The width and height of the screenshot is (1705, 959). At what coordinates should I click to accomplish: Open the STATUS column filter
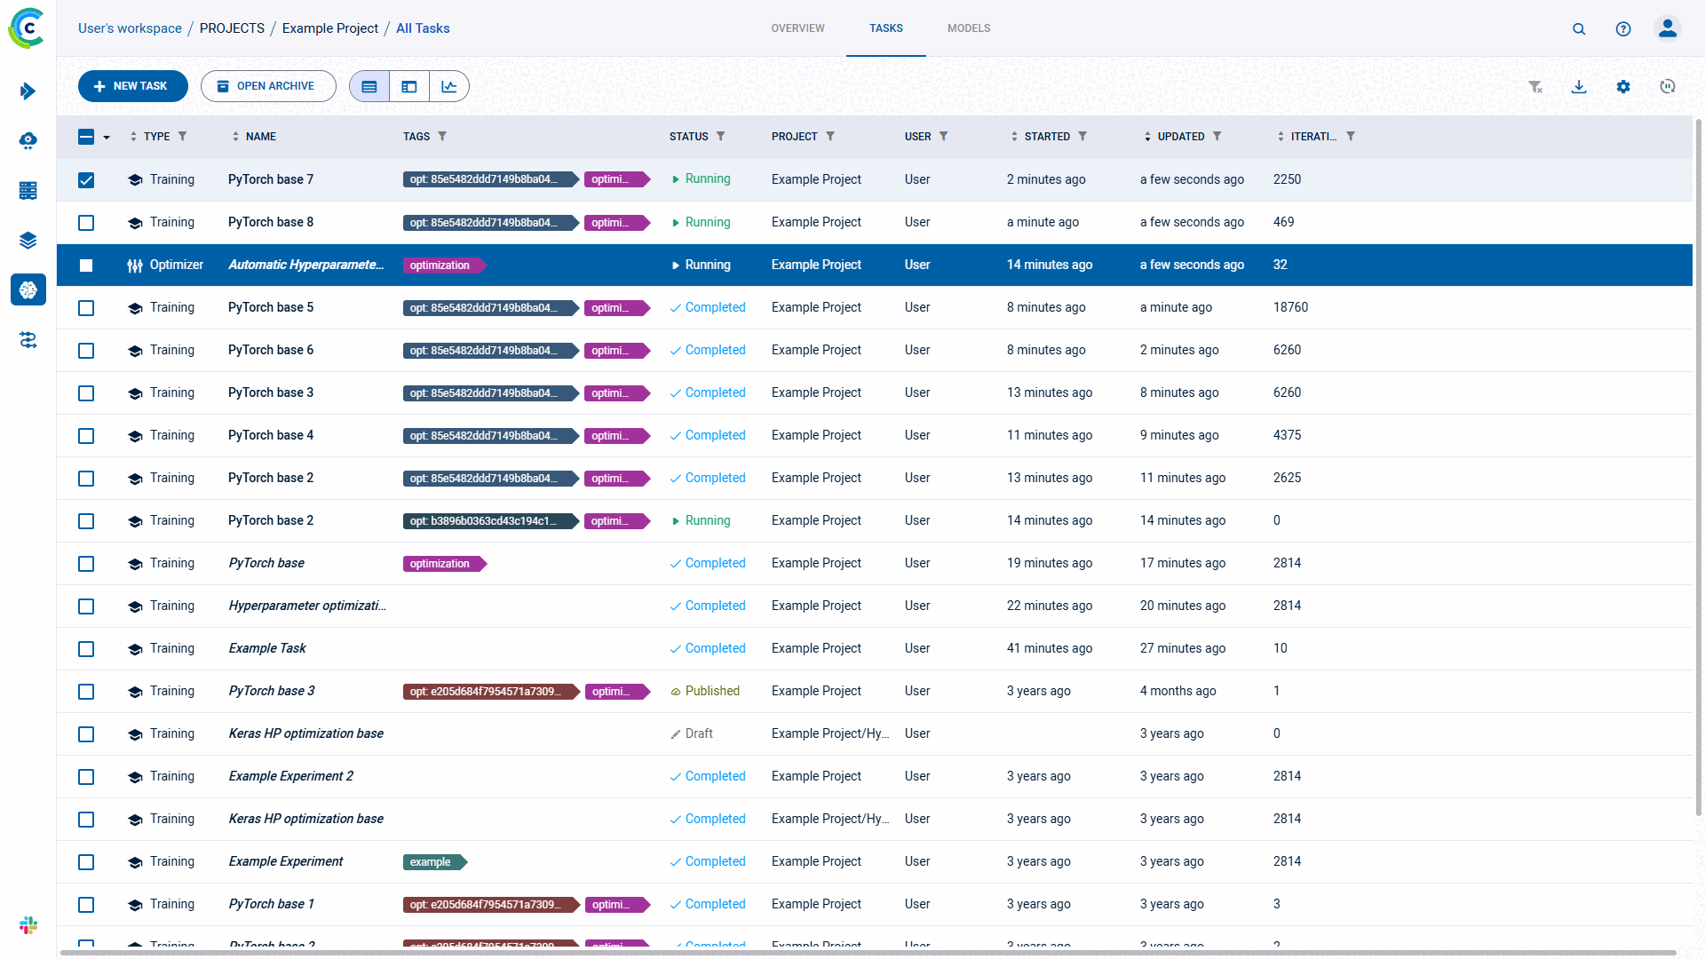click(x=722, y=136)
